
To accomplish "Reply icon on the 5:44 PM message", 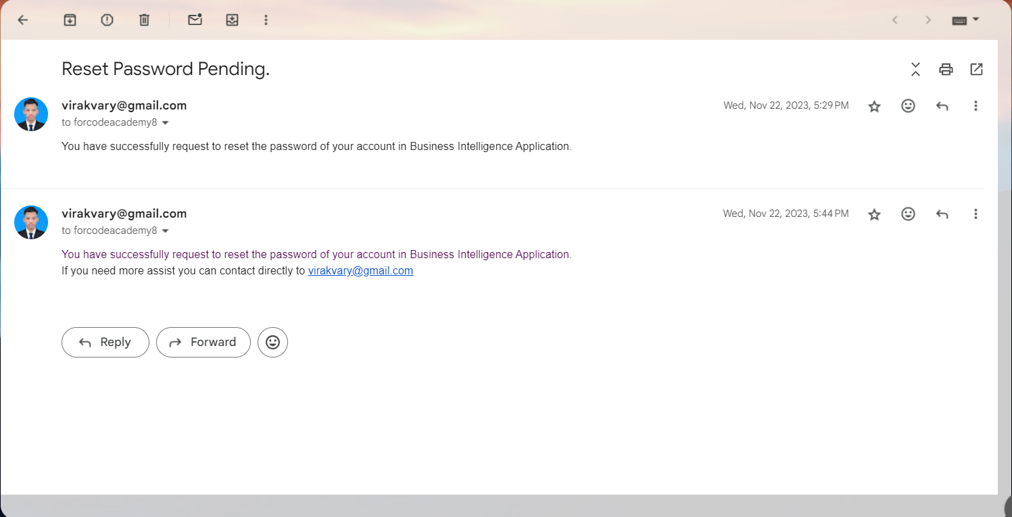I will (942, 214).
